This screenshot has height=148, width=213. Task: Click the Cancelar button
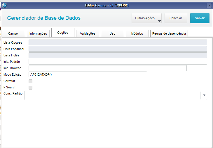[176, 18]
